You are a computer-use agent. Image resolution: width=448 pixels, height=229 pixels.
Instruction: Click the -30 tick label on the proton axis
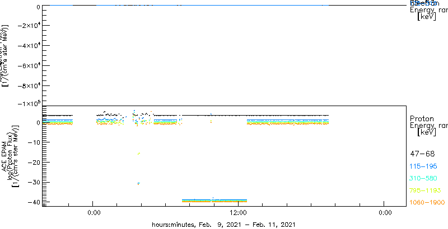[x=34, y=182]
